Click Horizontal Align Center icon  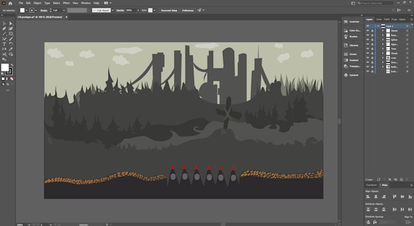point(376,196)
